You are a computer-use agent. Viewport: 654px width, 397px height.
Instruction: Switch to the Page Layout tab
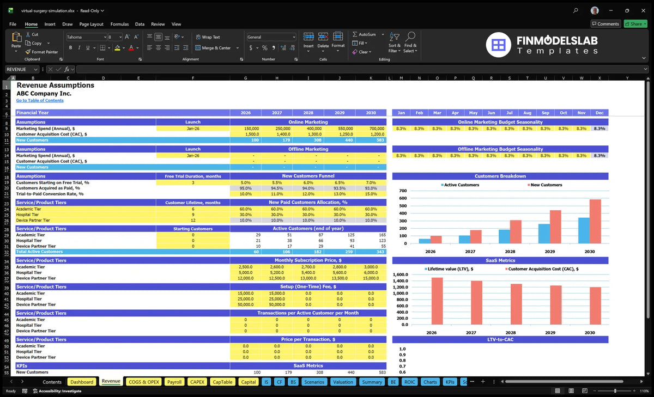coord(91,24)
